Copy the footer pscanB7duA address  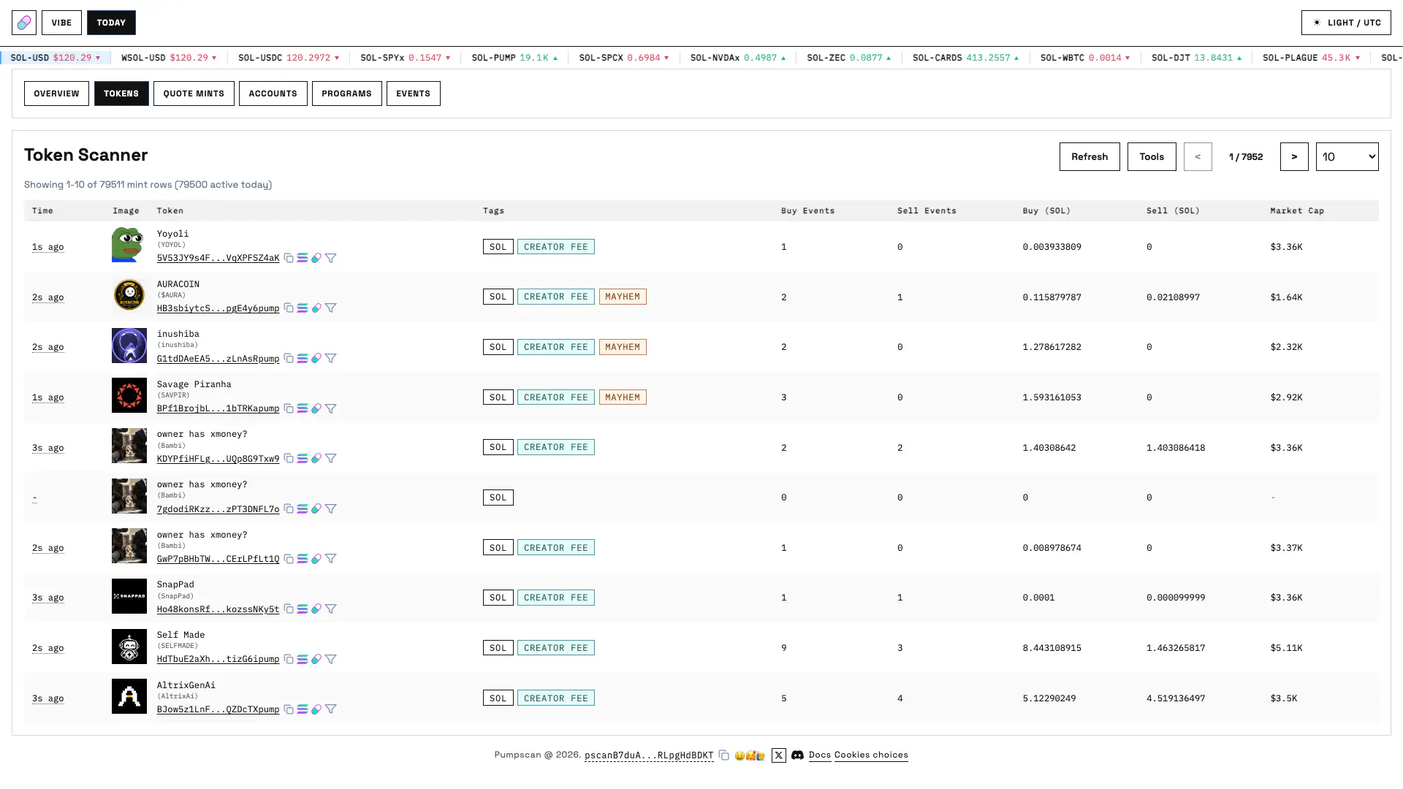click(x=723, y=755)
